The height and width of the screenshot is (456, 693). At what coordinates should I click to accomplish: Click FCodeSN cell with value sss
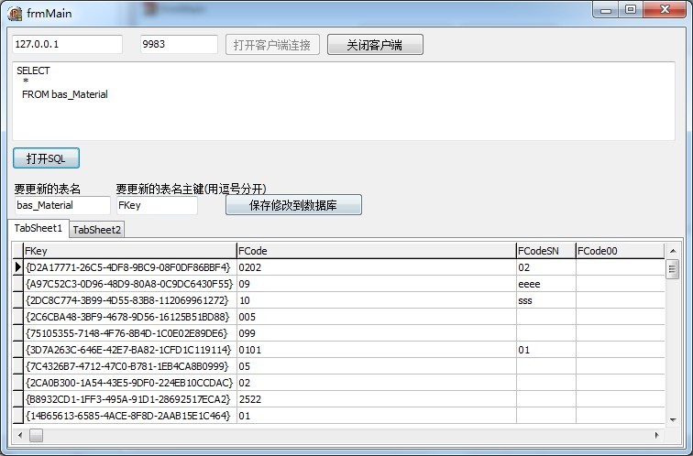pos(545,300)
